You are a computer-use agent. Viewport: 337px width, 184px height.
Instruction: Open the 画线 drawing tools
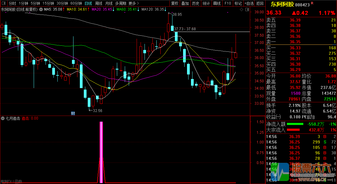coord(217,3)
